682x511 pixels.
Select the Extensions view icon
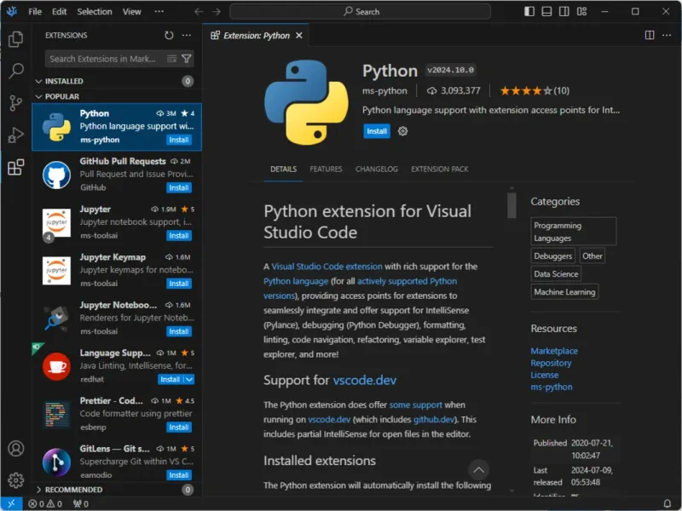pos(16,167)
